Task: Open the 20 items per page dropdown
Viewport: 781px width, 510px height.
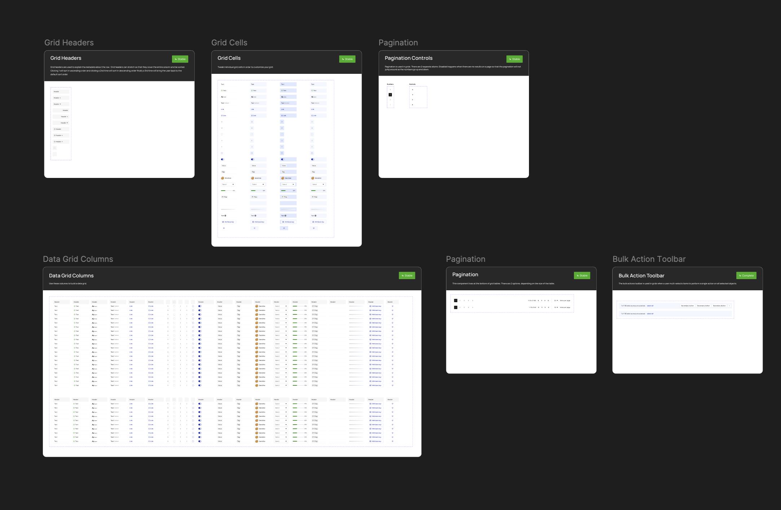Action: coord(556,300)
